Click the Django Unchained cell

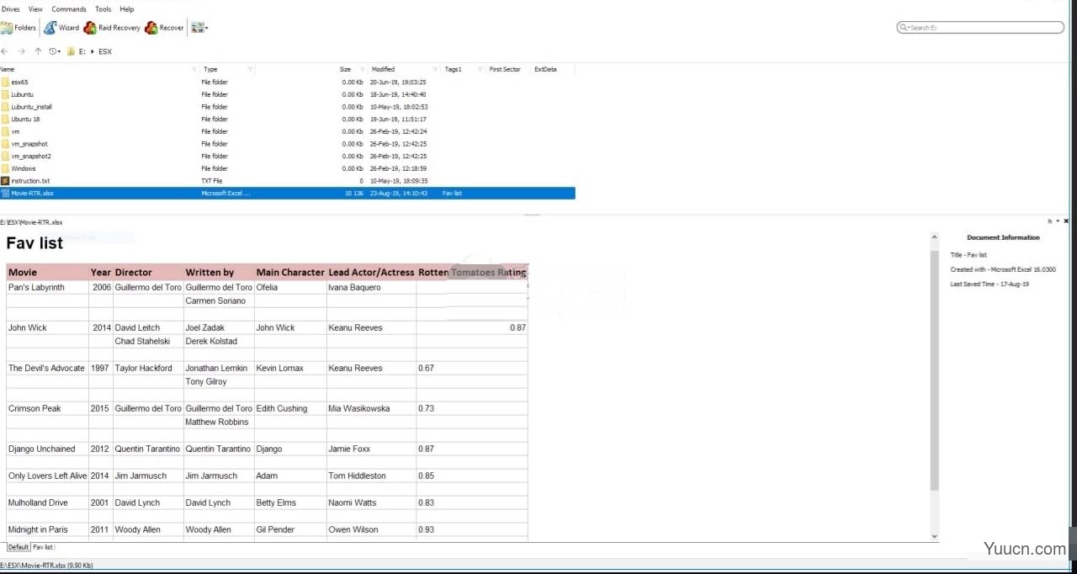point(48,449)
